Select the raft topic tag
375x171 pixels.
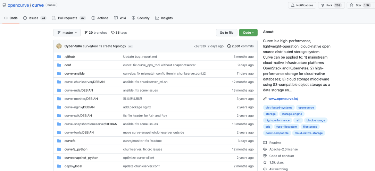point(298,120)
